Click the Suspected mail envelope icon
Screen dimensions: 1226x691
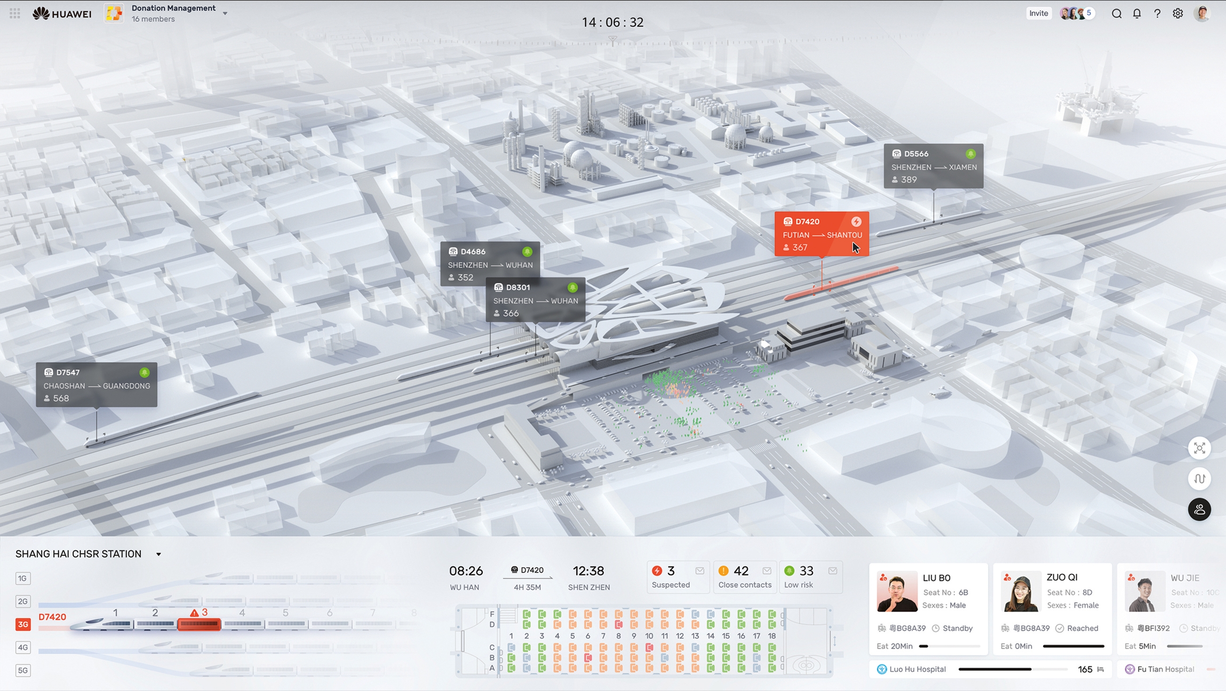click(x=700, y=571)
